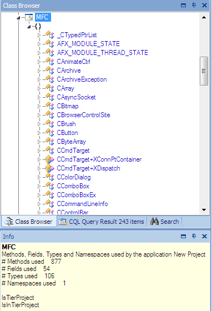Image resolution: width=212 pixels, height=311 pixels.
Task: Click the class icon beside CArchiveException
Action: (49, 79)
